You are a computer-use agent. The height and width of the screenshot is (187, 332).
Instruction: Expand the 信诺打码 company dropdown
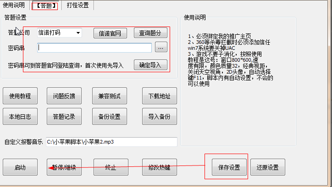coord(60,33)
